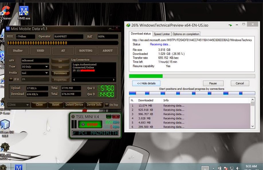This screenshot has height=170, width=263.
Task: Click the Operator field showing KAMPRET
Action: tap(68, 37)
